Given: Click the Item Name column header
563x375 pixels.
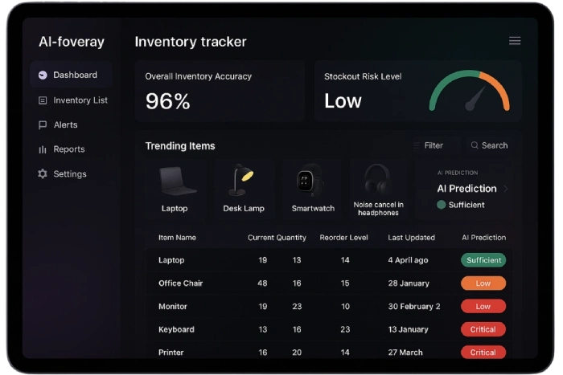Looking at the screenshot, I should (x=177, y=238).
